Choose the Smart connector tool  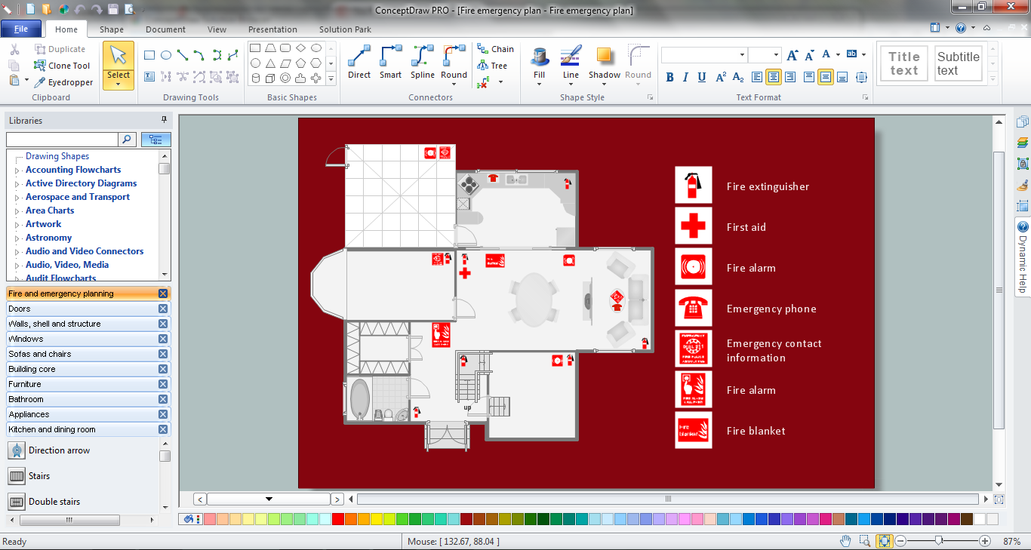click(390, 62)
